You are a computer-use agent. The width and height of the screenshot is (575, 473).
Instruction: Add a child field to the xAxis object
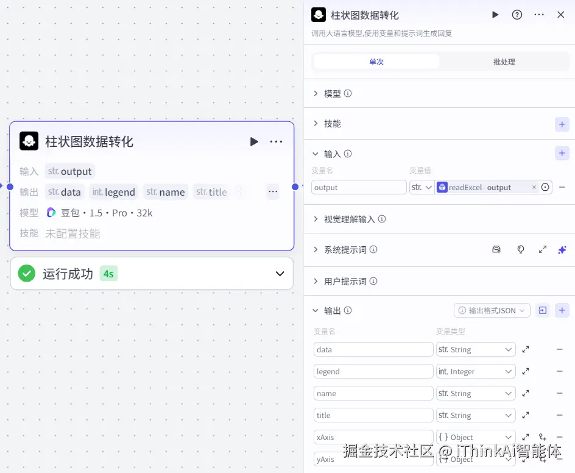(542, 436)
